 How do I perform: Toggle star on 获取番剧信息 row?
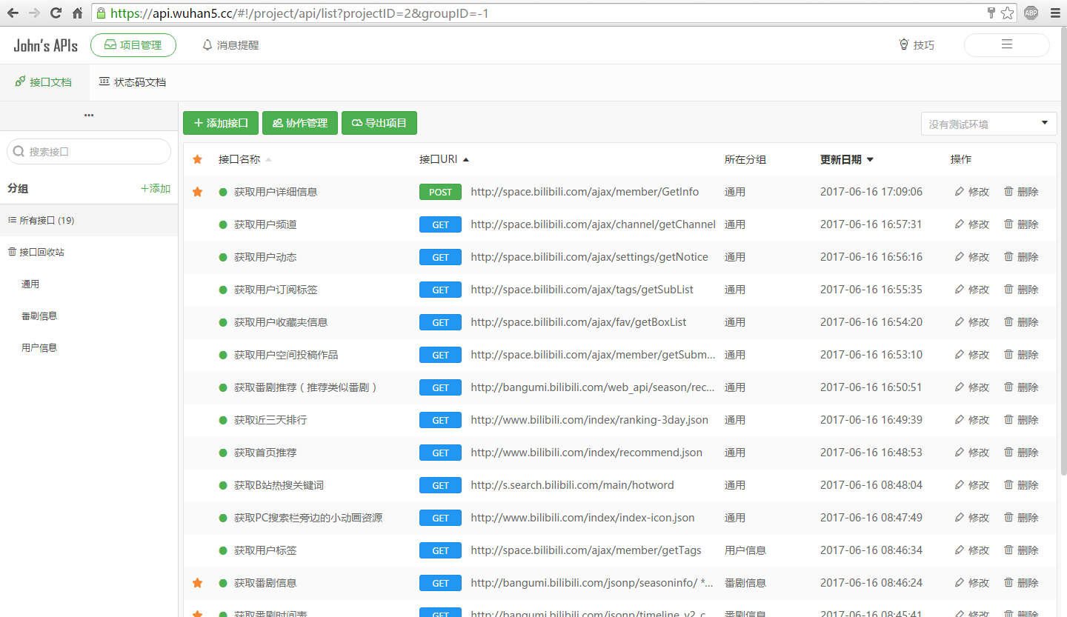point(197,583)
